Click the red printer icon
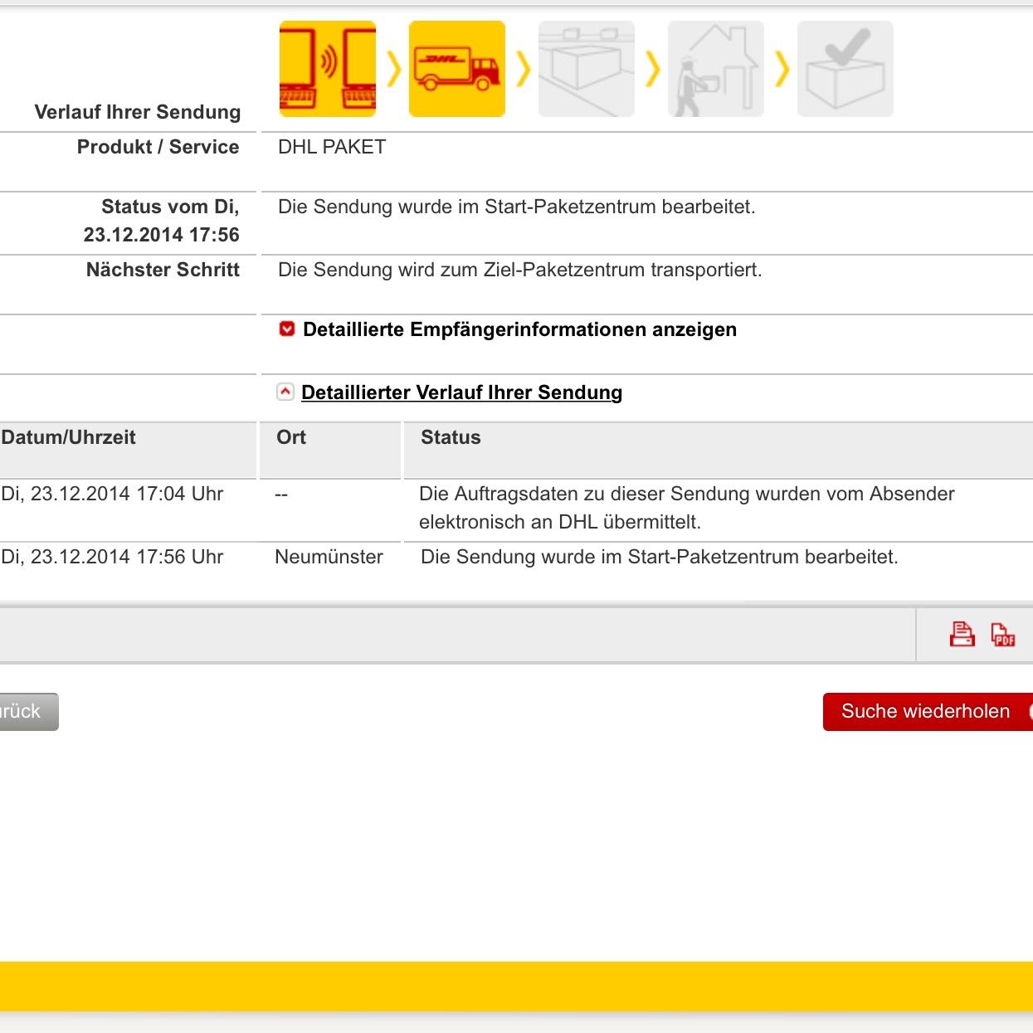This screenshot has width=1033, height=1033. click(x=962, y=635)
